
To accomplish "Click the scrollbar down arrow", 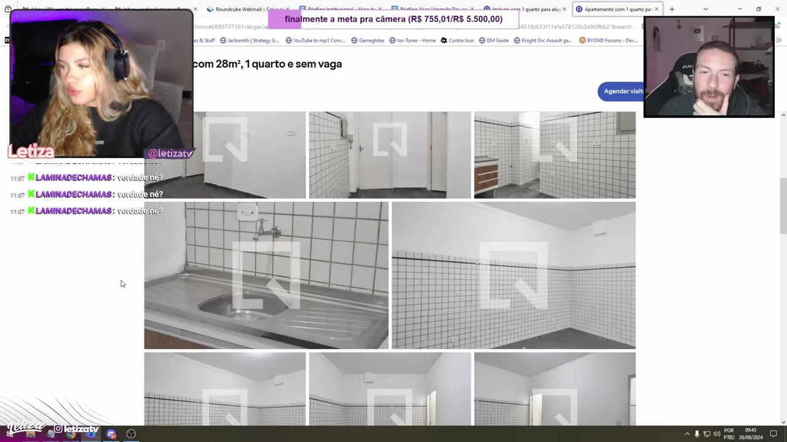I will coord(783,422).
